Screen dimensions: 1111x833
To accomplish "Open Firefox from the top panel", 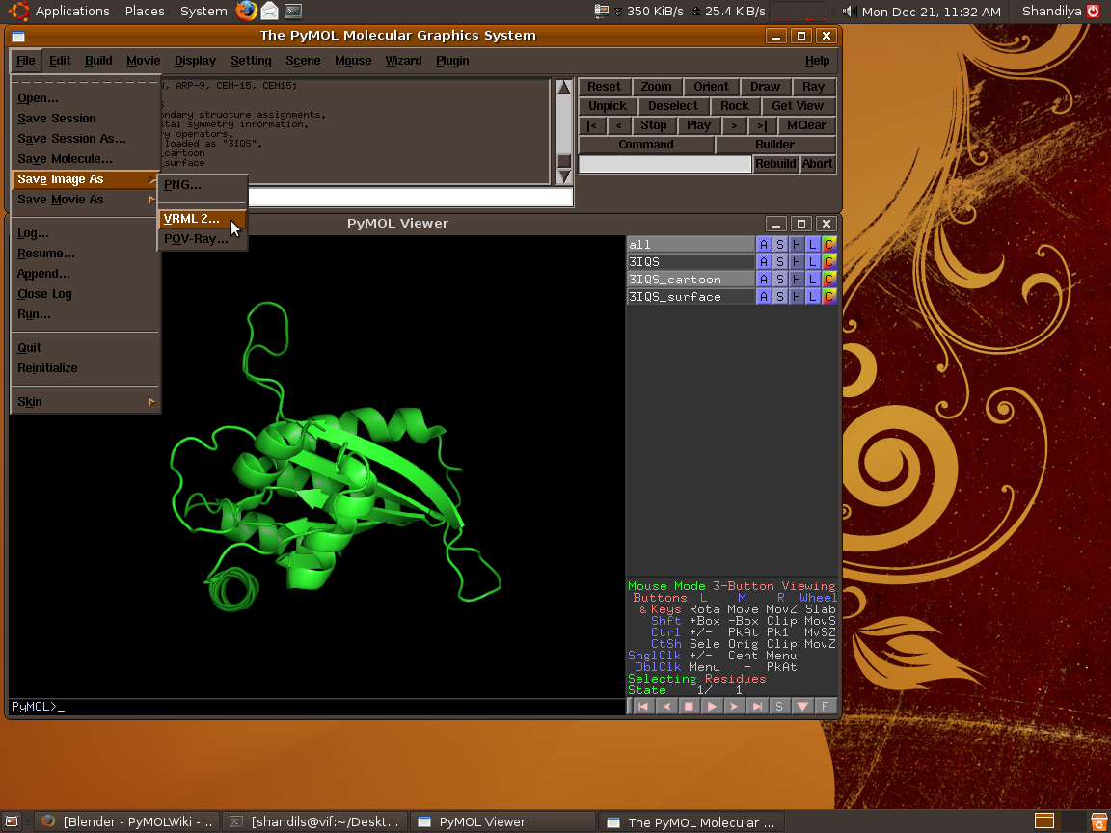I will pyautogui.click(x=247, y=12).
